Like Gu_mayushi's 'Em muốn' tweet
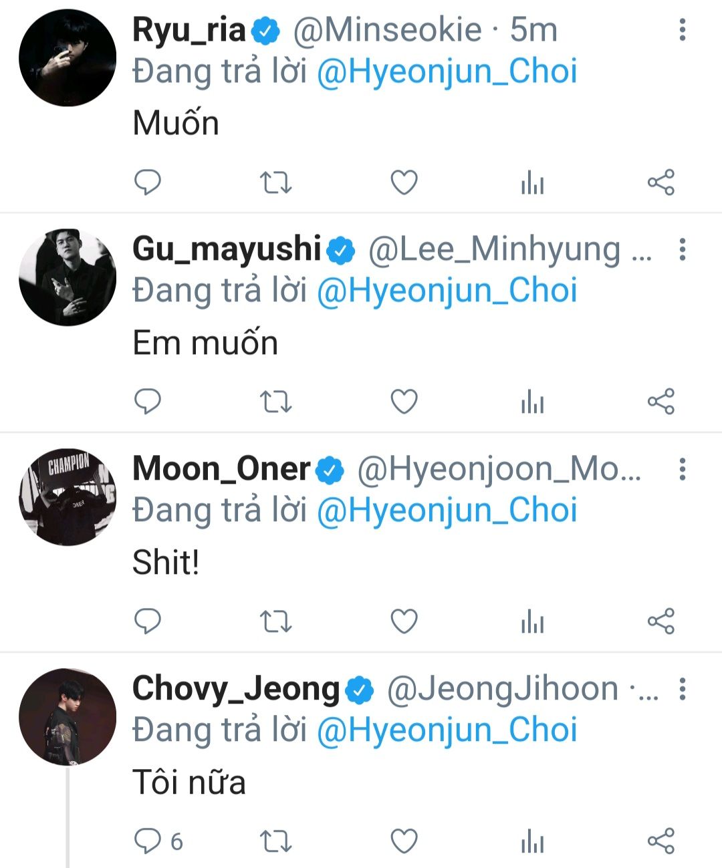 (x=404, y=402)
